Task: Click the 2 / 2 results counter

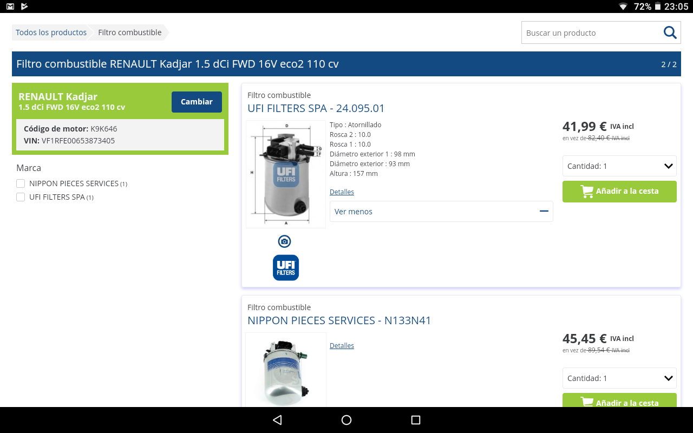Action: [669, 64]
